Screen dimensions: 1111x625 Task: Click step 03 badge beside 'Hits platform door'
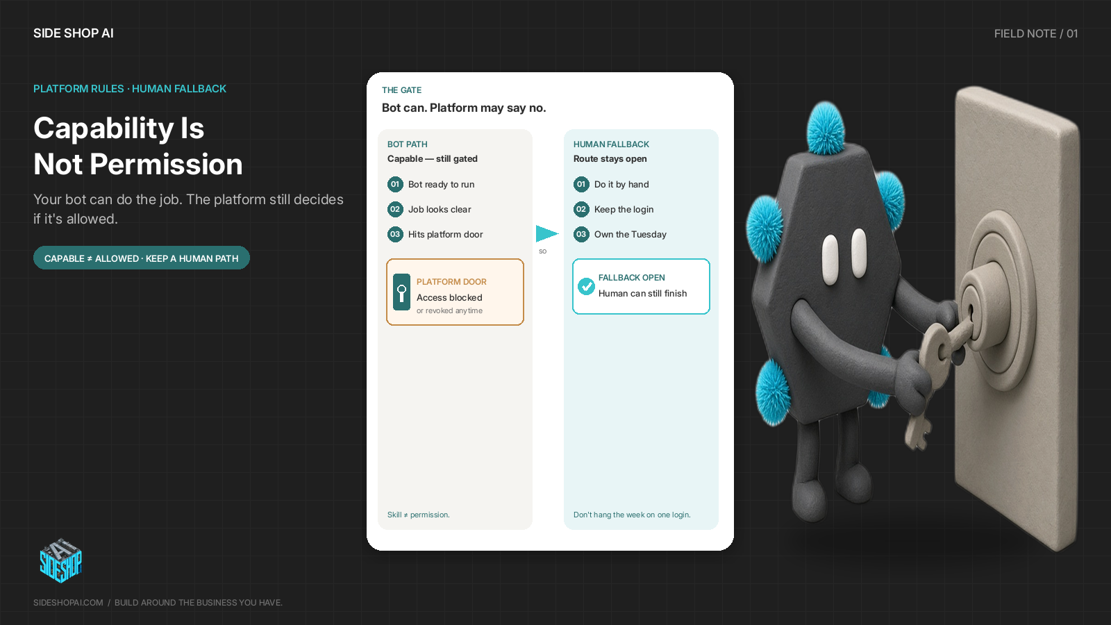(395, 234)
